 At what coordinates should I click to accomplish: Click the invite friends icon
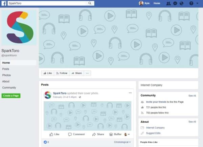[142, 102]
